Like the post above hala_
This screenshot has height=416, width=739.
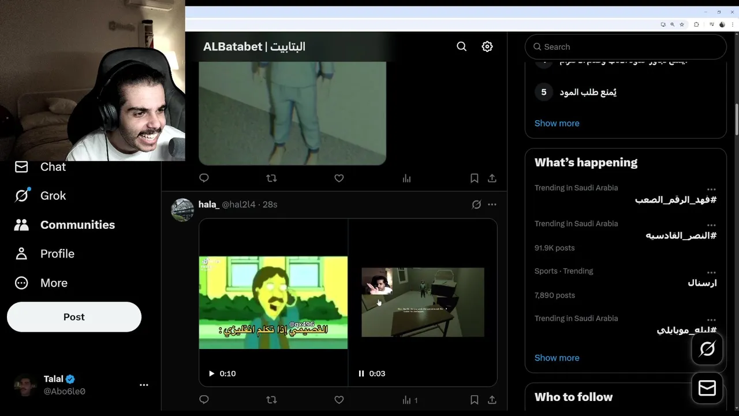point(339,179)
